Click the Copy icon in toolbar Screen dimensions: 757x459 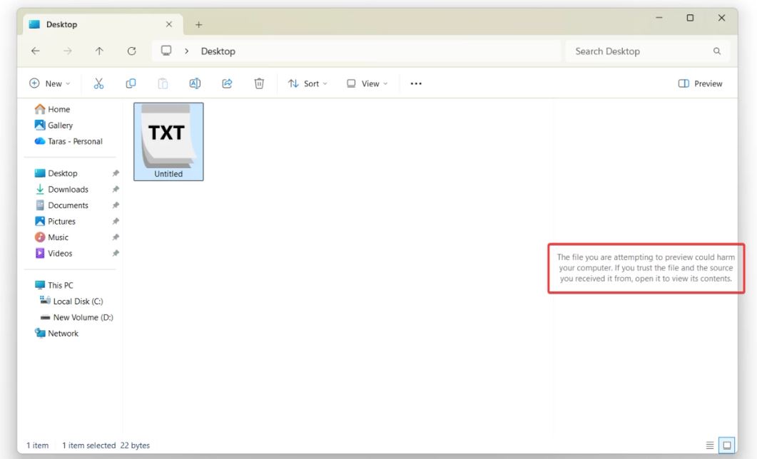(131, 83)
